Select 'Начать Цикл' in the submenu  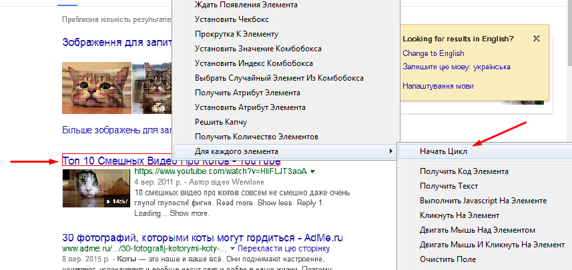(x=443, y=151)
